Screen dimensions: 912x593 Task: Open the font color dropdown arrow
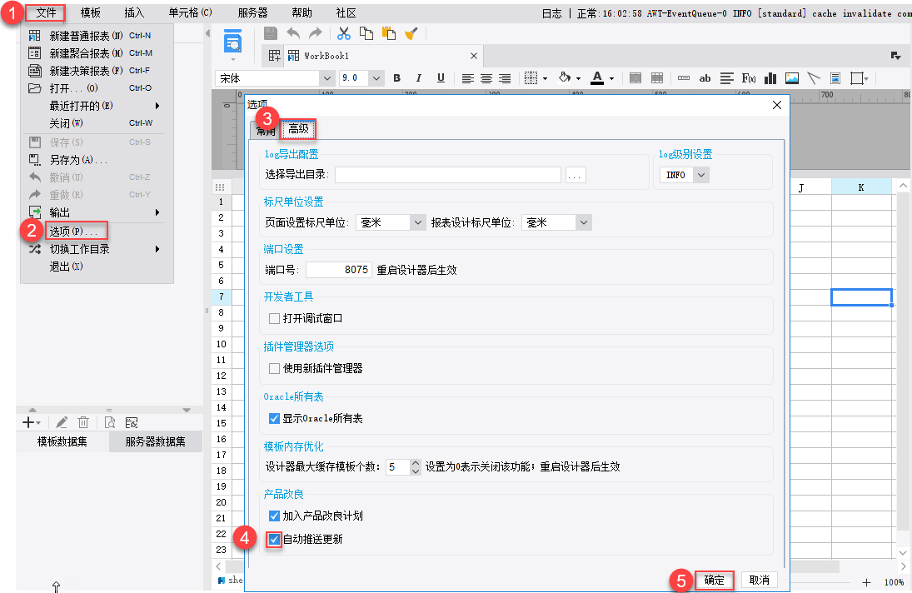pyautogui.click(x=611, y=78)
